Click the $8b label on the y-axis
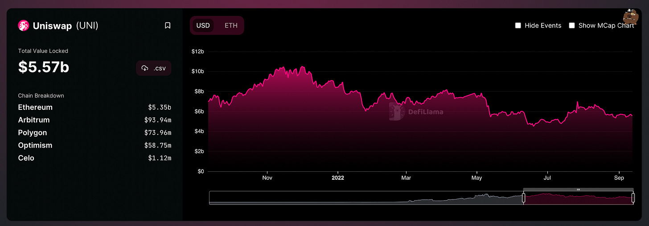The width and height of the screenshot is (649, 226). click(x=199, y=92)
